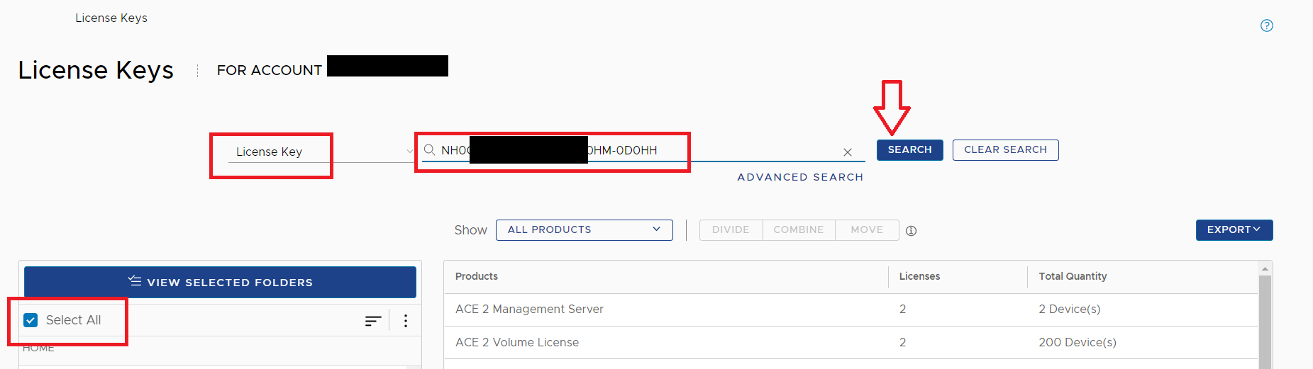Toggle the Select All checkbox
Viewport: 1313px width, 369px height.
coord(31,320)
